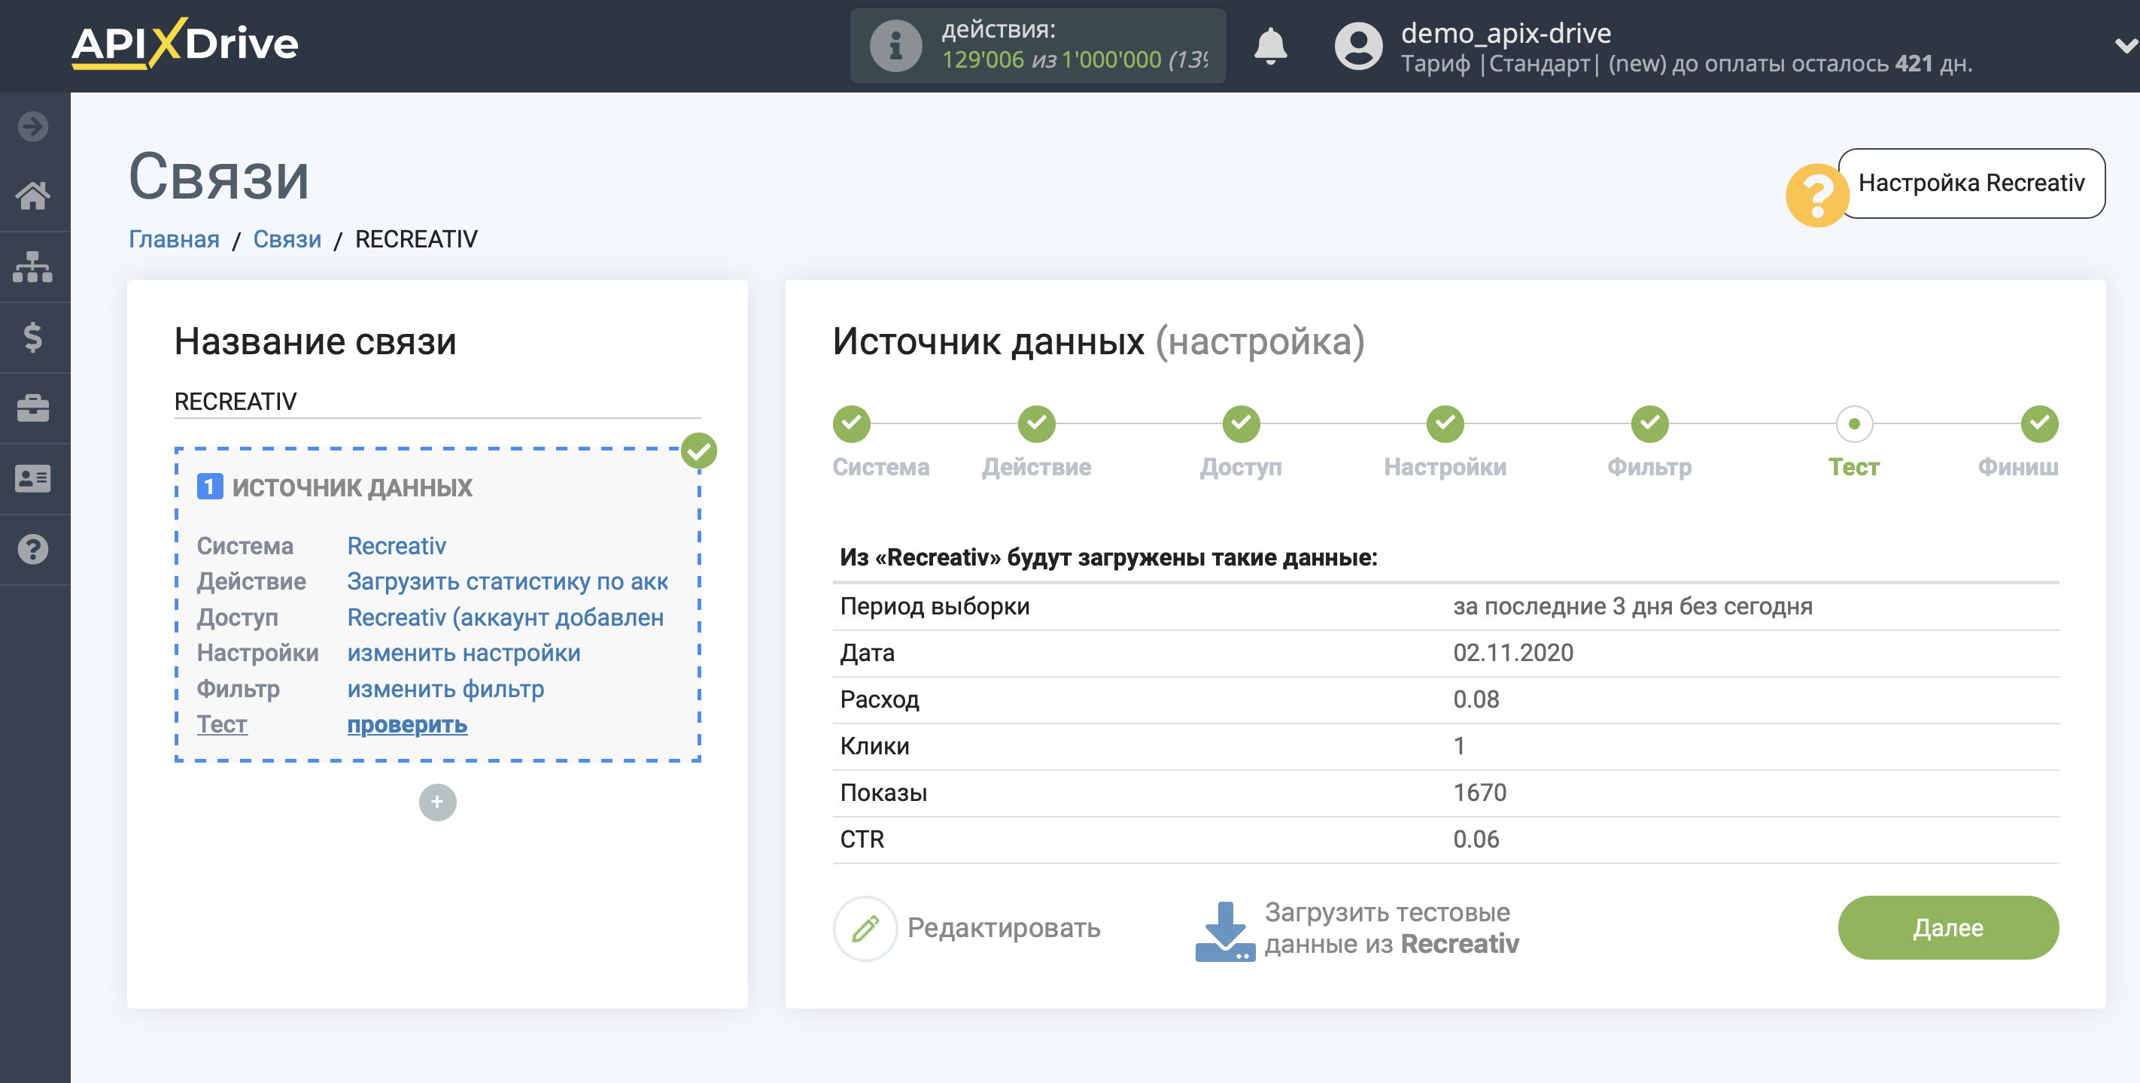Click the APIXDrive logo
Viewport: 2140px width, 1083px height.
184,43
